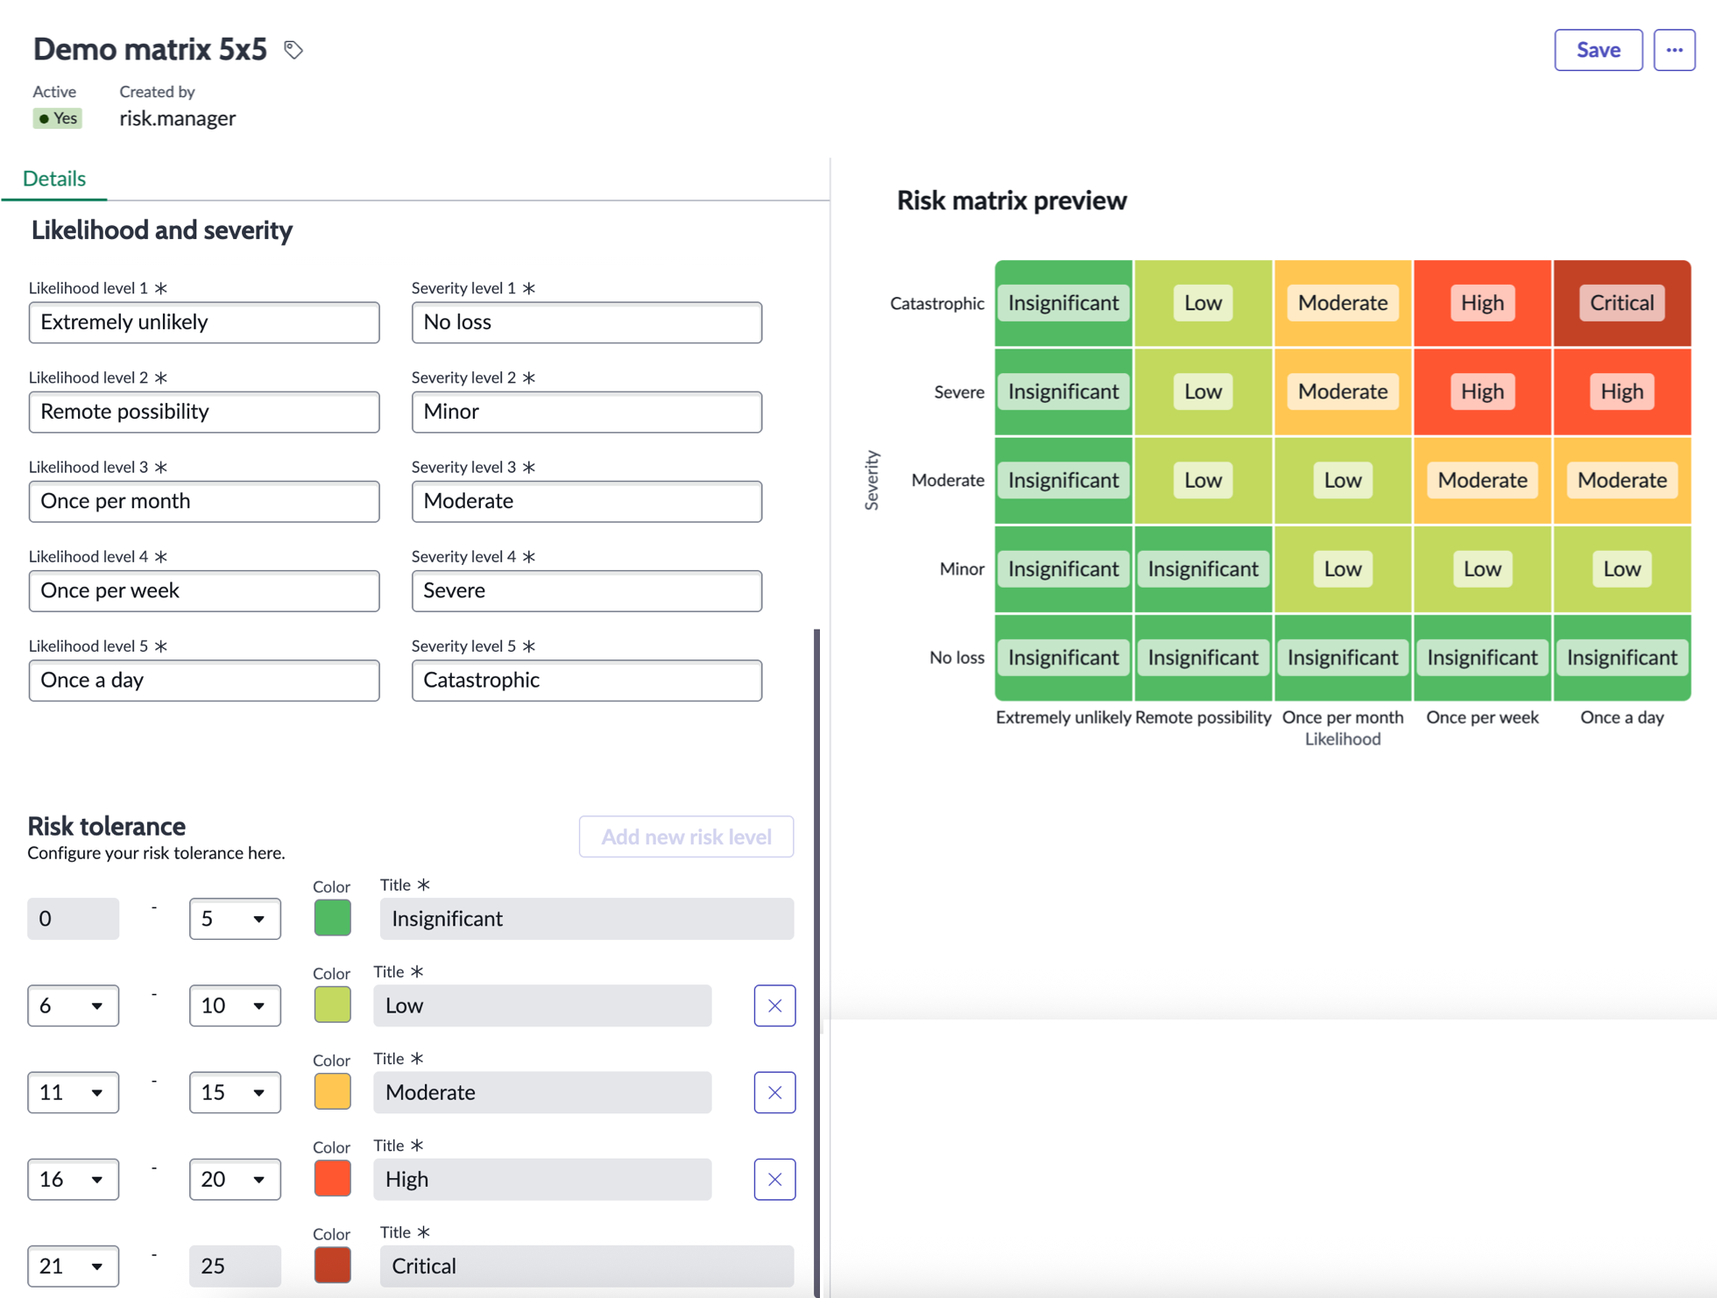Click the Moderate title field in Risk tolerance
Image resolution: width=1717 pixels, height=1298 pixels.
point(542,1092)
